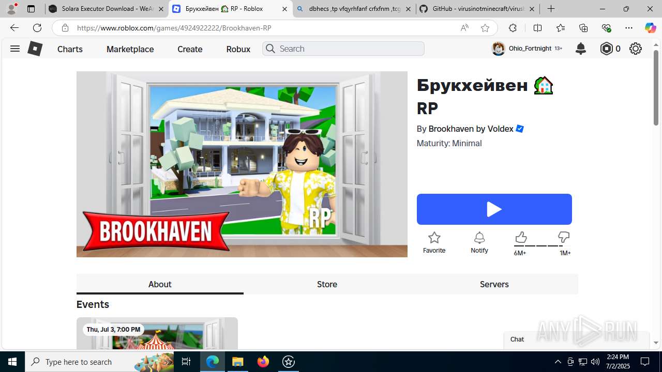Open Create in Roblox navigation

[190, 49]
